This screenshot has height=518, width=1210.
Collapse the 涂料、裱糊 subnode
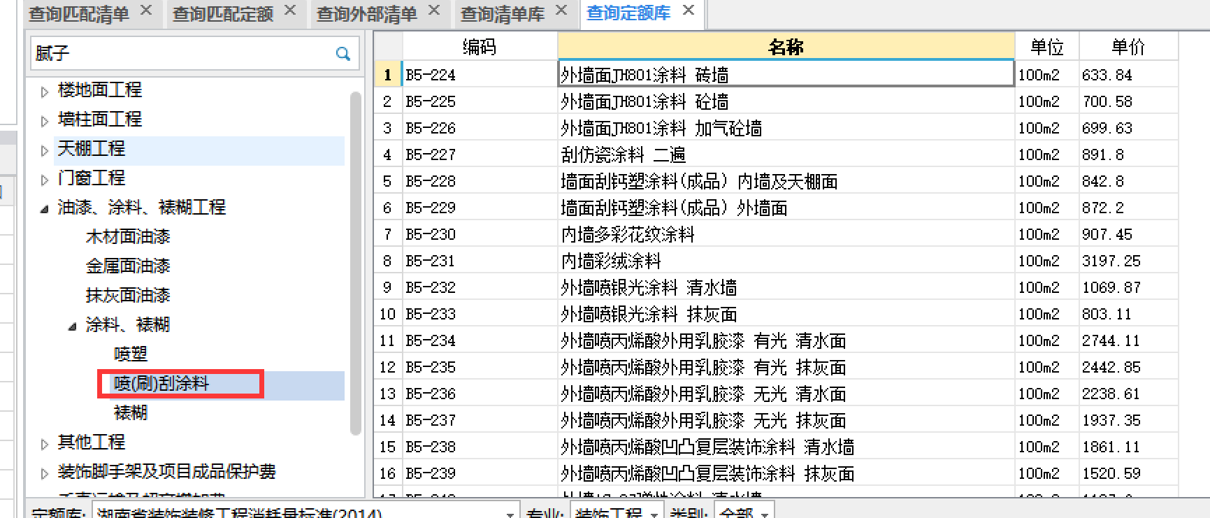pos(72,326)
